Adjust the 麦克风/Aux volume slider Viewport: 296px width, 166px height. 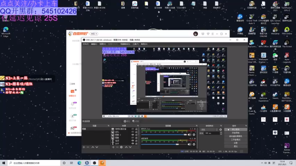[164, 135]
